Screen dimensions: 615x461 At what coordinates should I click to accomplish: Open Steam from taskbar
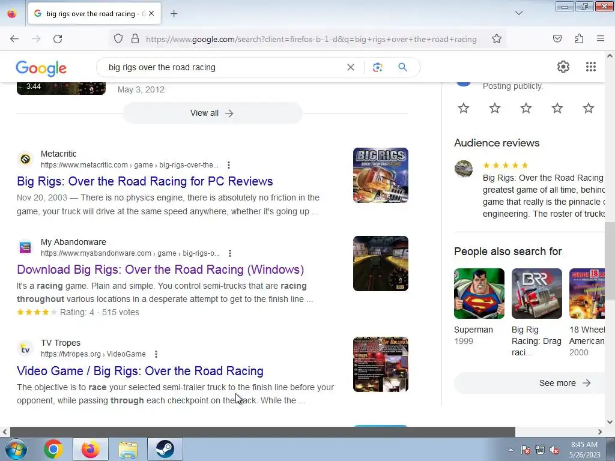point(165,449)
